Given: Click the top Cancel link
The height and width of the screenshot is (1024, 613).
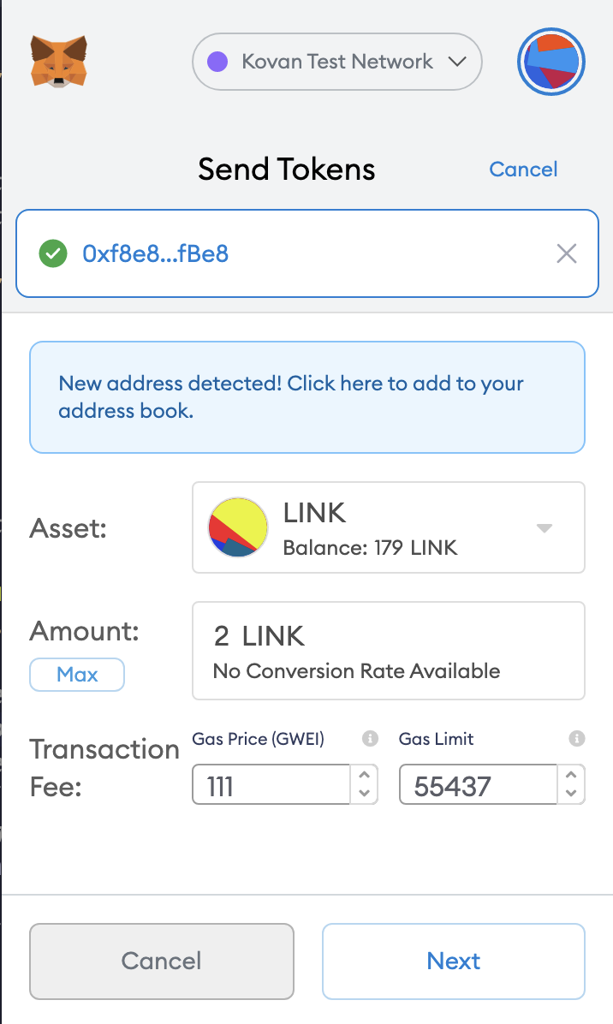Looking at the screenshot, I should (523, 170).
